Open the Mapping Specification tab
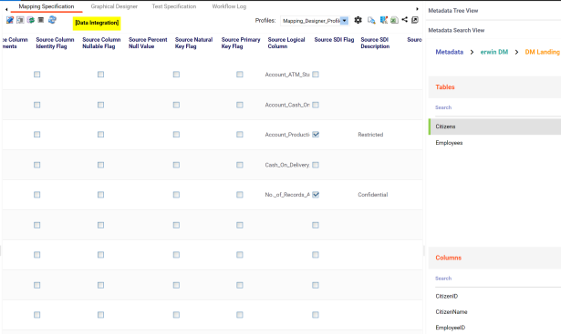The width and height of the screenshot is (561, 334). (x=47, y=6)
